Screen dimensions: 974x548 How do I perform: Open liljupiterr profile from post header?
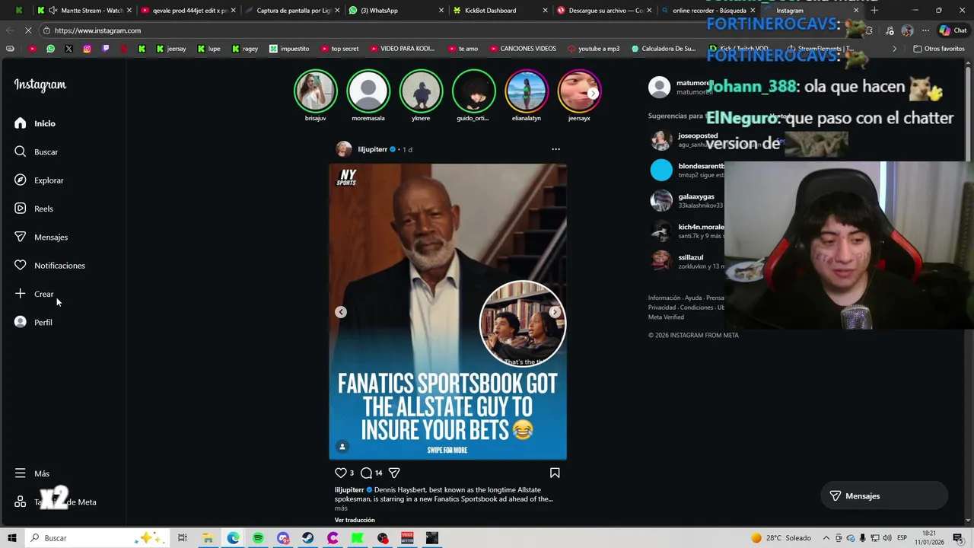[x=373, y=149]
